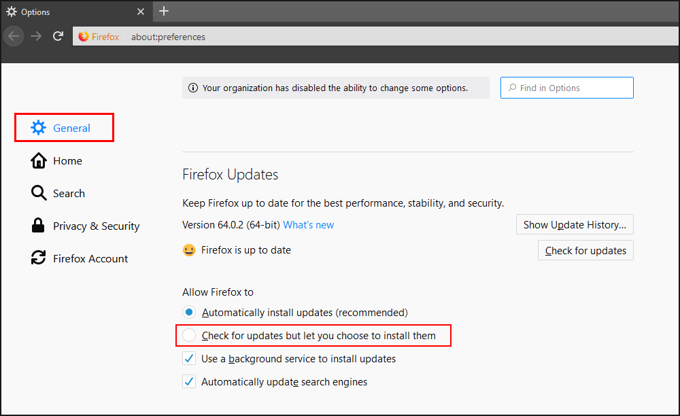Toggle Use a background service checkbox

click(x=189, y=358)
